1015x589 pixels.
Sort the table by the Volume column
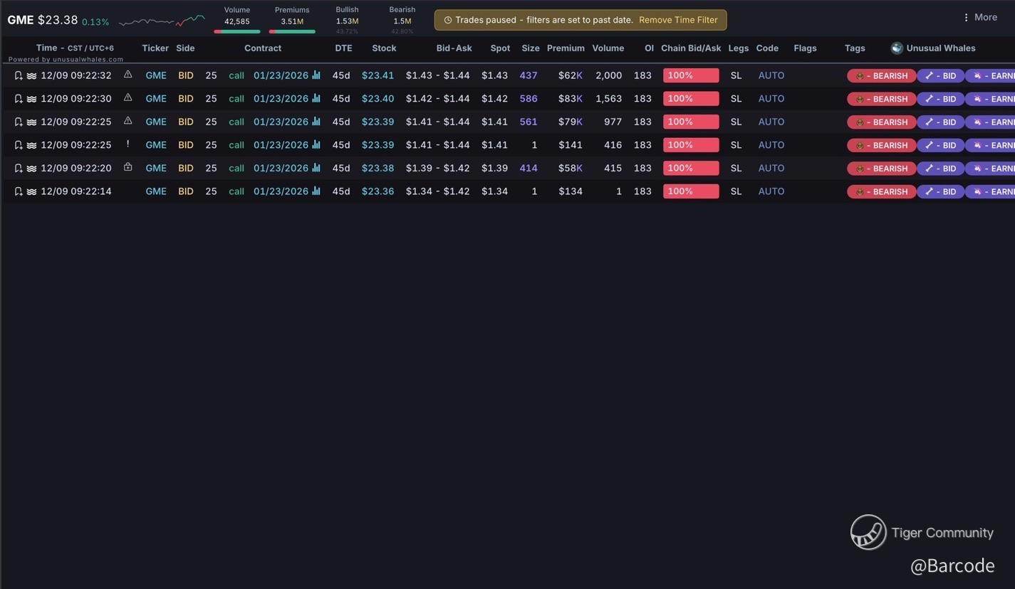pyautogui.click(x=608, y=48)
